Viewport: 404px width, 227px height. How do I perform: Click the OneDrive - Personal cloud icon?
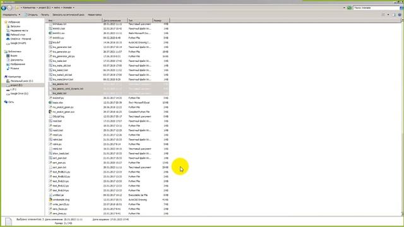pos(8,39)
